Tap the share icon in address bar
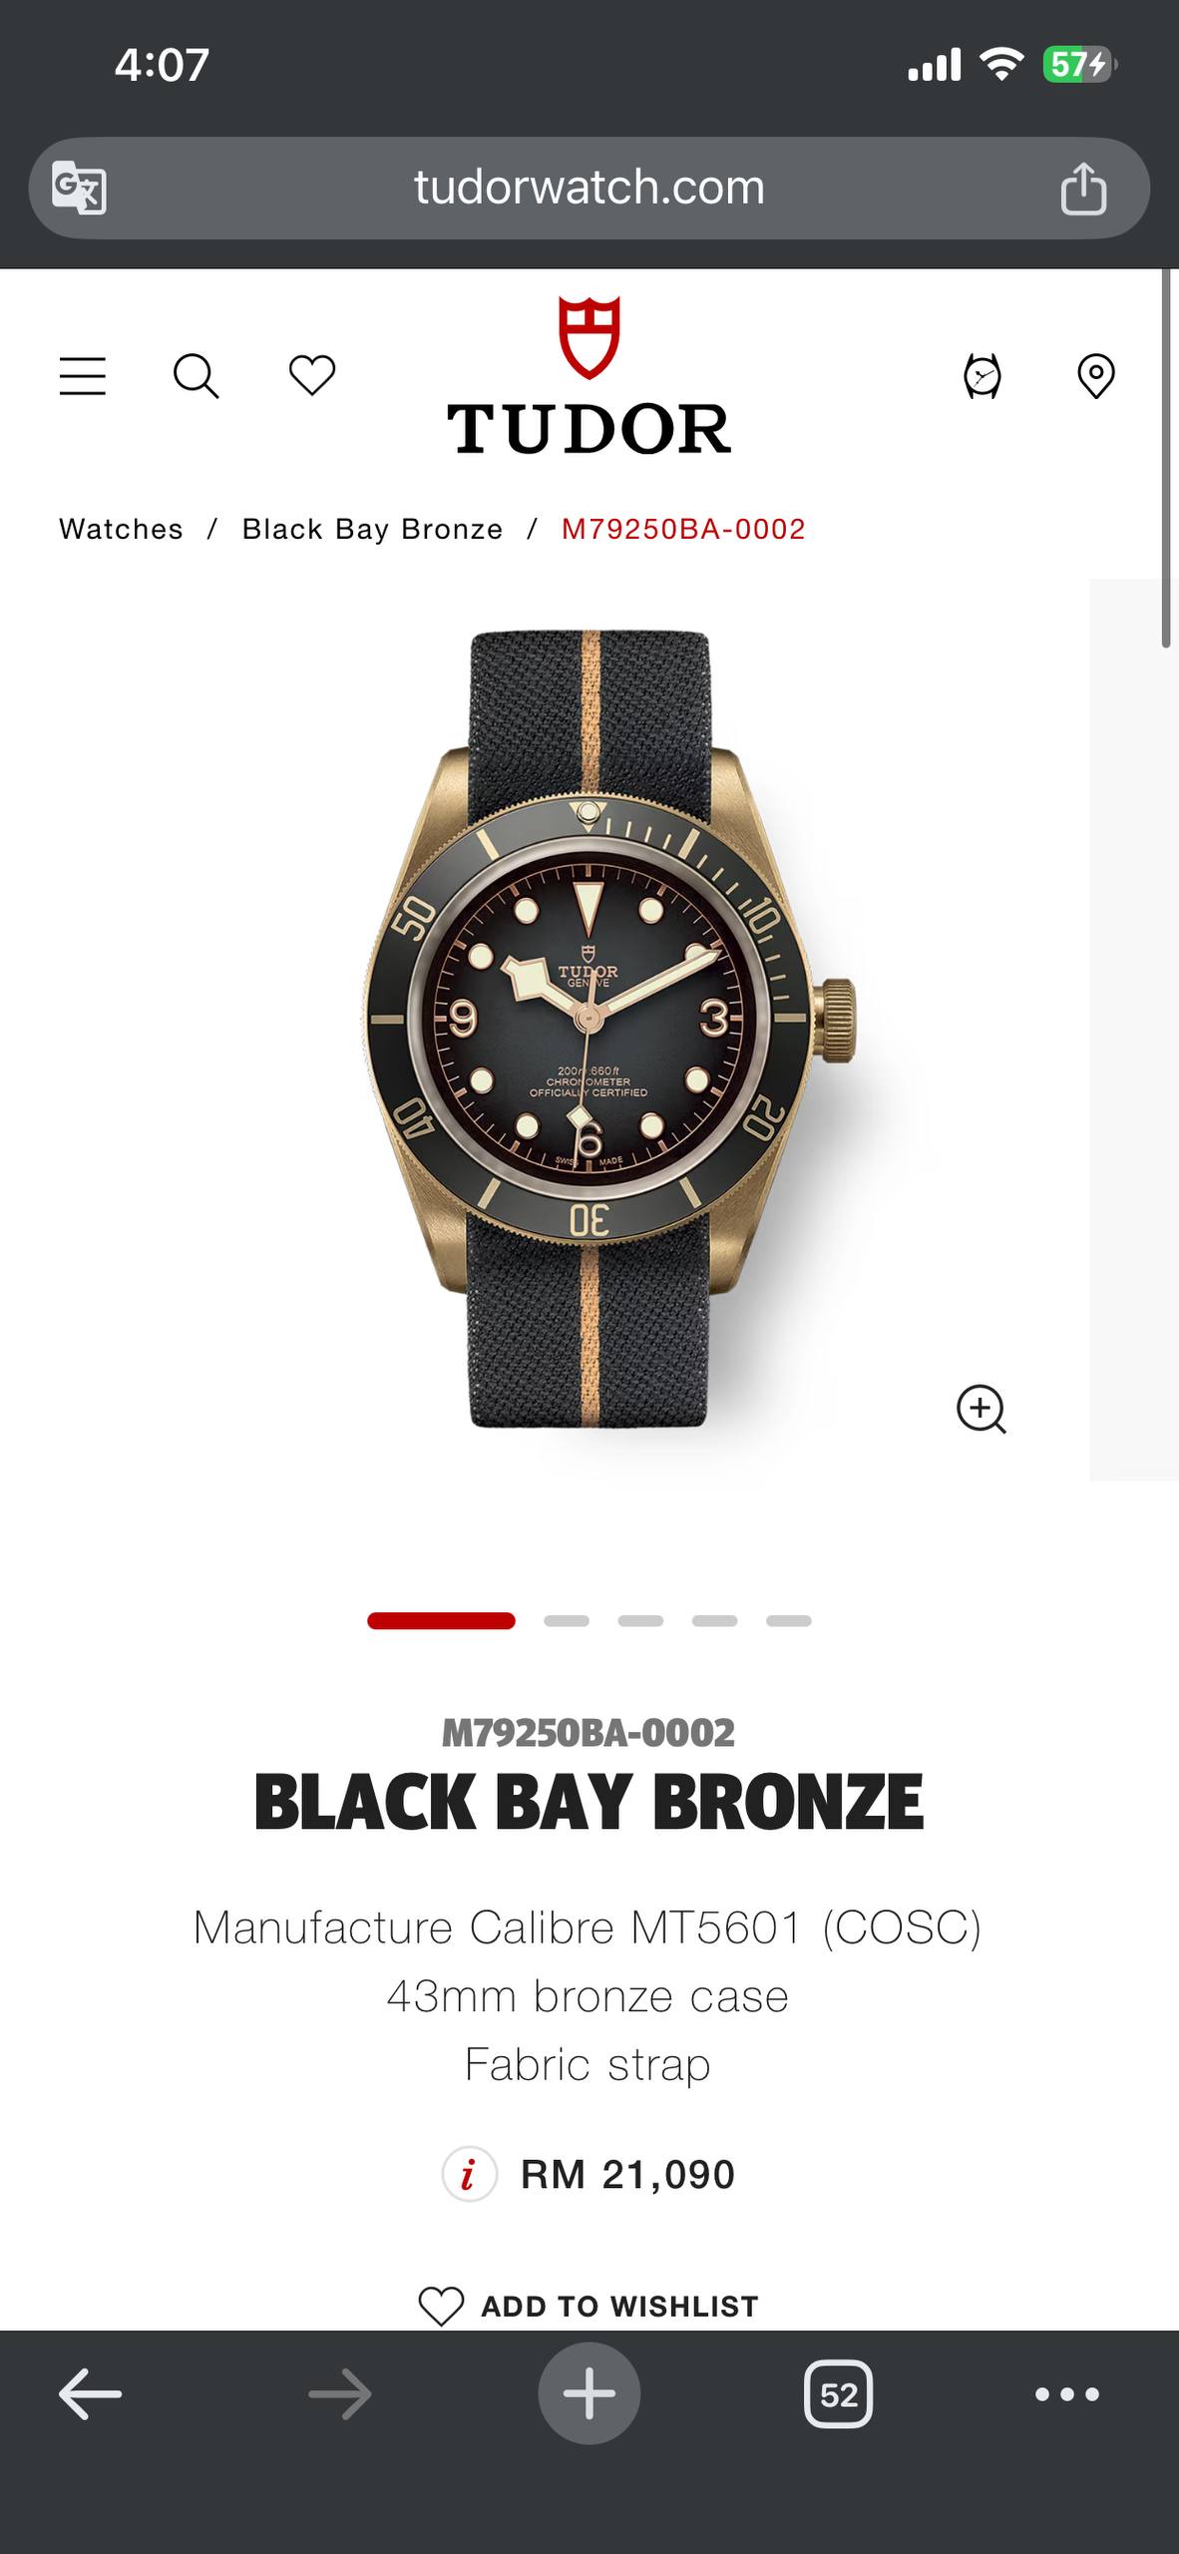 (x=1083, y=188)
